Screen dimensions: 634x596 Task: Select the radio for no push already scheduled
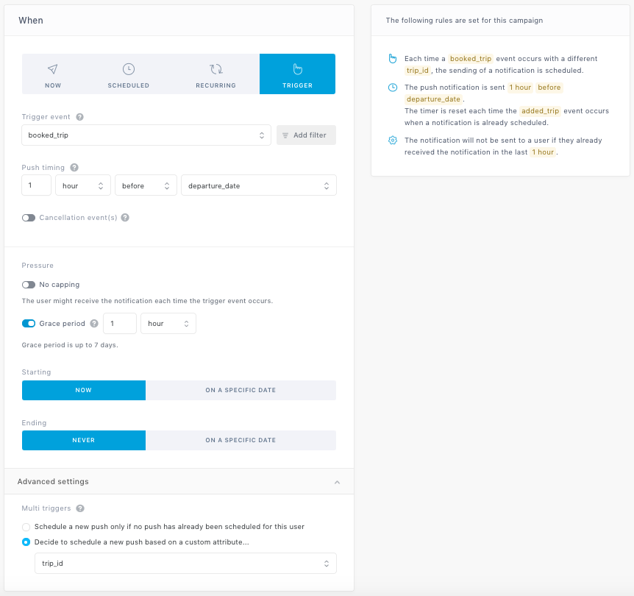[x=26, y=527]
